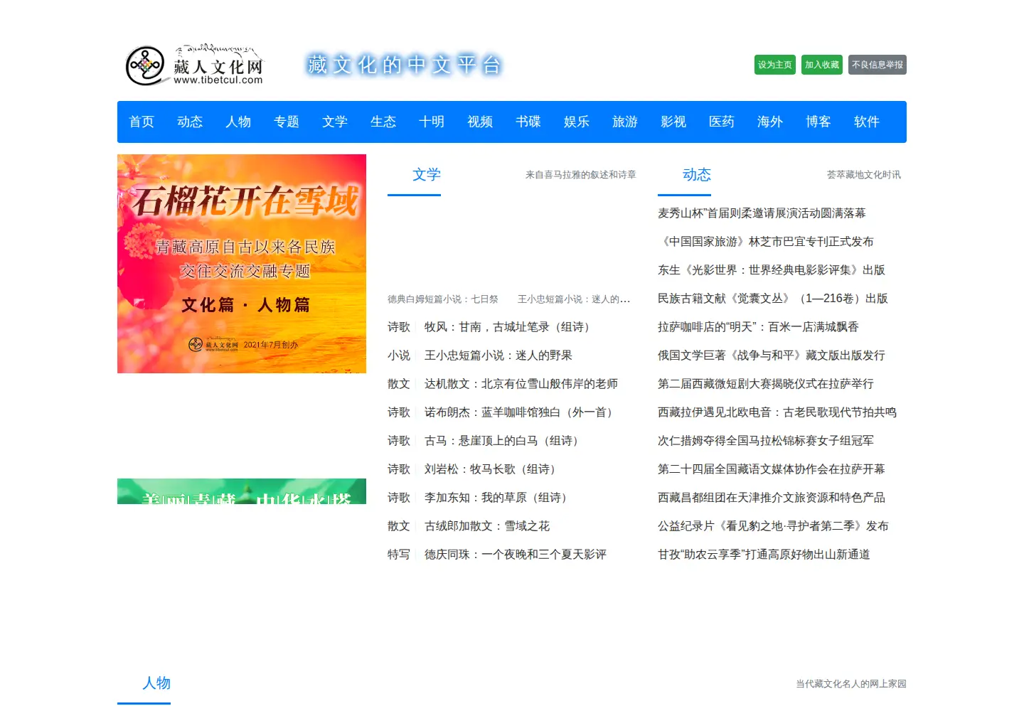
Task: Open 《战争与和平》藏文版出版发行 link
Action: (772, 355)
